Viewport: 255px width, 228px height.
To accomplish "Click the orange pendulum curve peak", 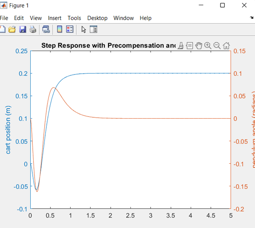I will click(x=54, y=87).
